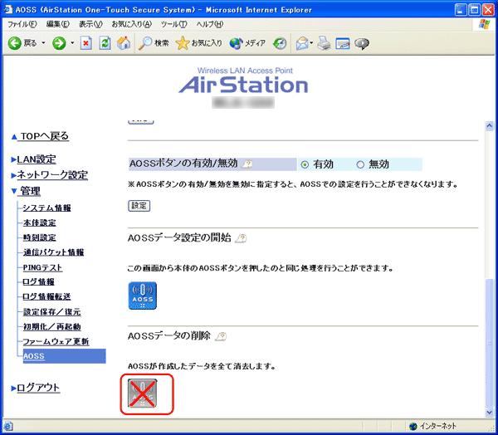
Task: Open the ファイル(F) menu
Action: (22, 24)
